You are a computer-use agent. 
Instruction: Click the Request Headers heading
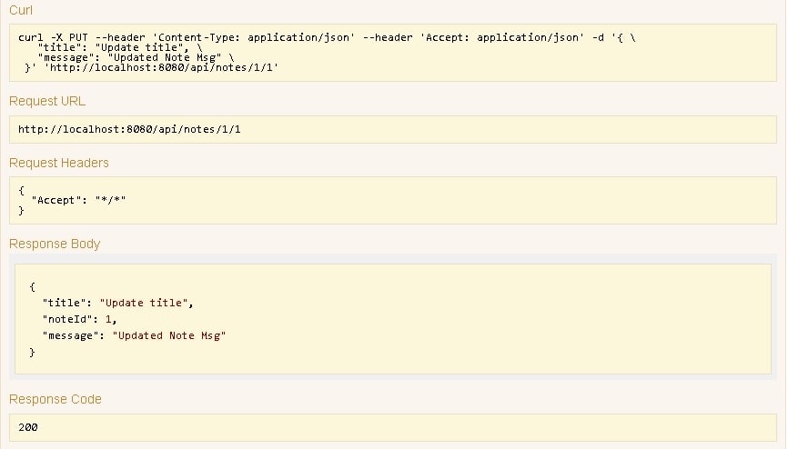59,163
